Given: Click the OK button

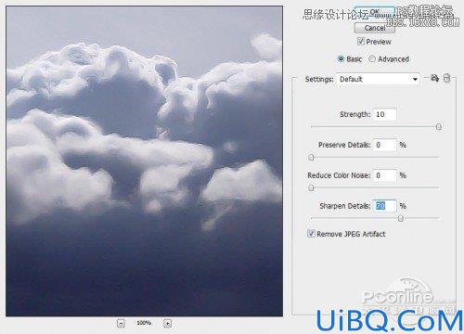Looking at the screenshot, I should click(375, 12).
